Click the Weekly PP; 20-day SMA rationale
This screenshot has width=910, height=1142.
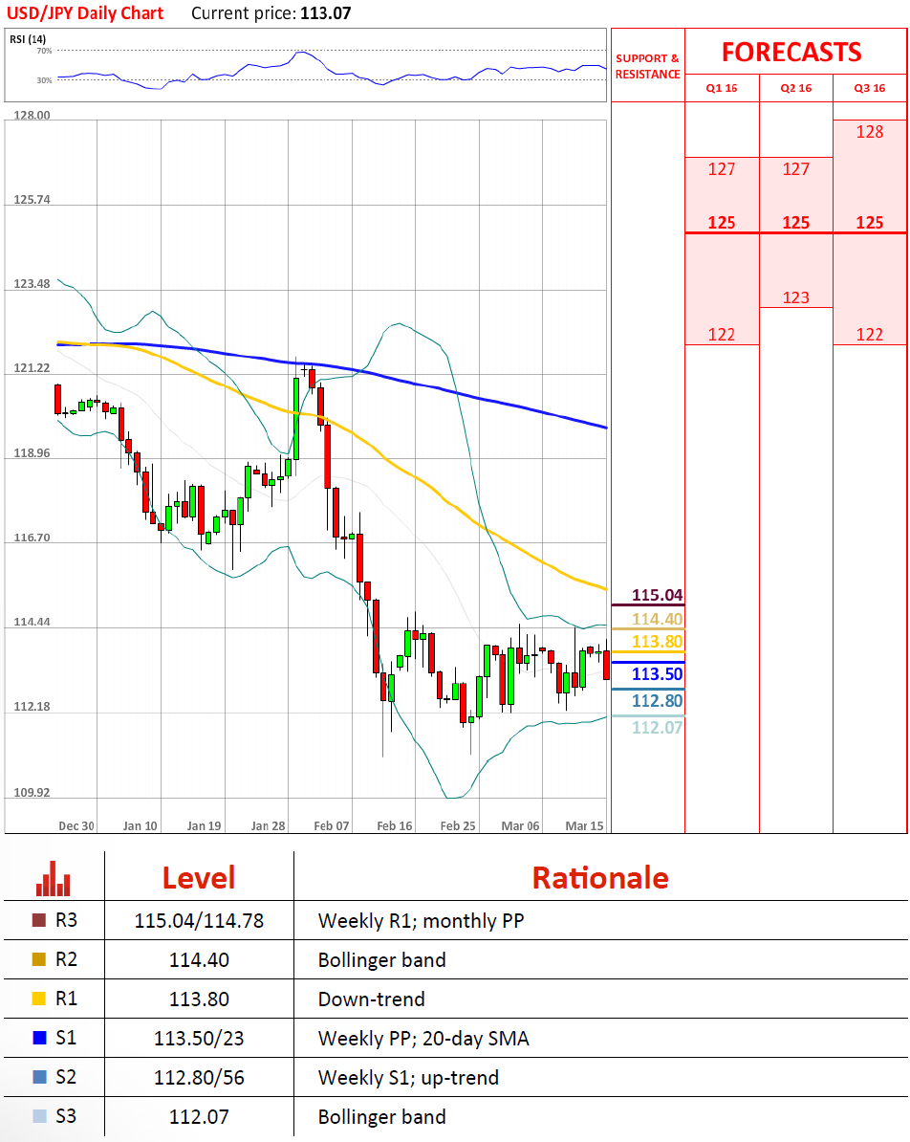[x=423, y=1038]
